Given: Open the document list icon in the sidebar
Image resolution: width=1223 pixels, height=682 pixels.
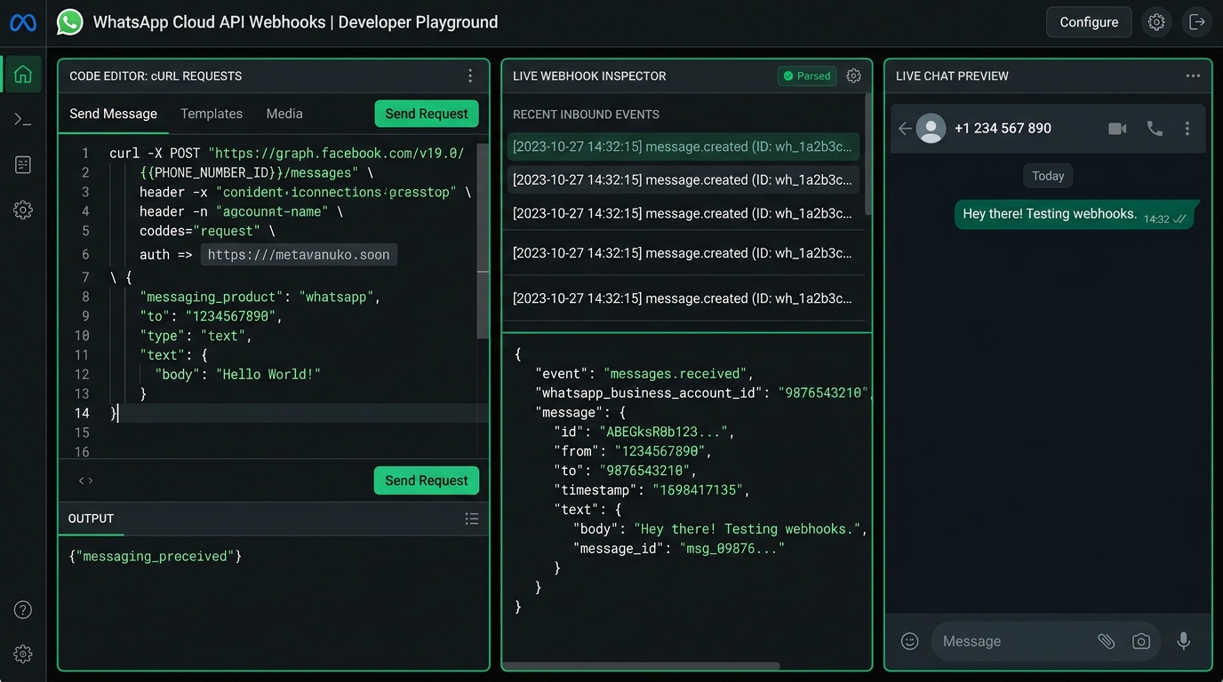Looking at the screenshot, I should (23, 164).
